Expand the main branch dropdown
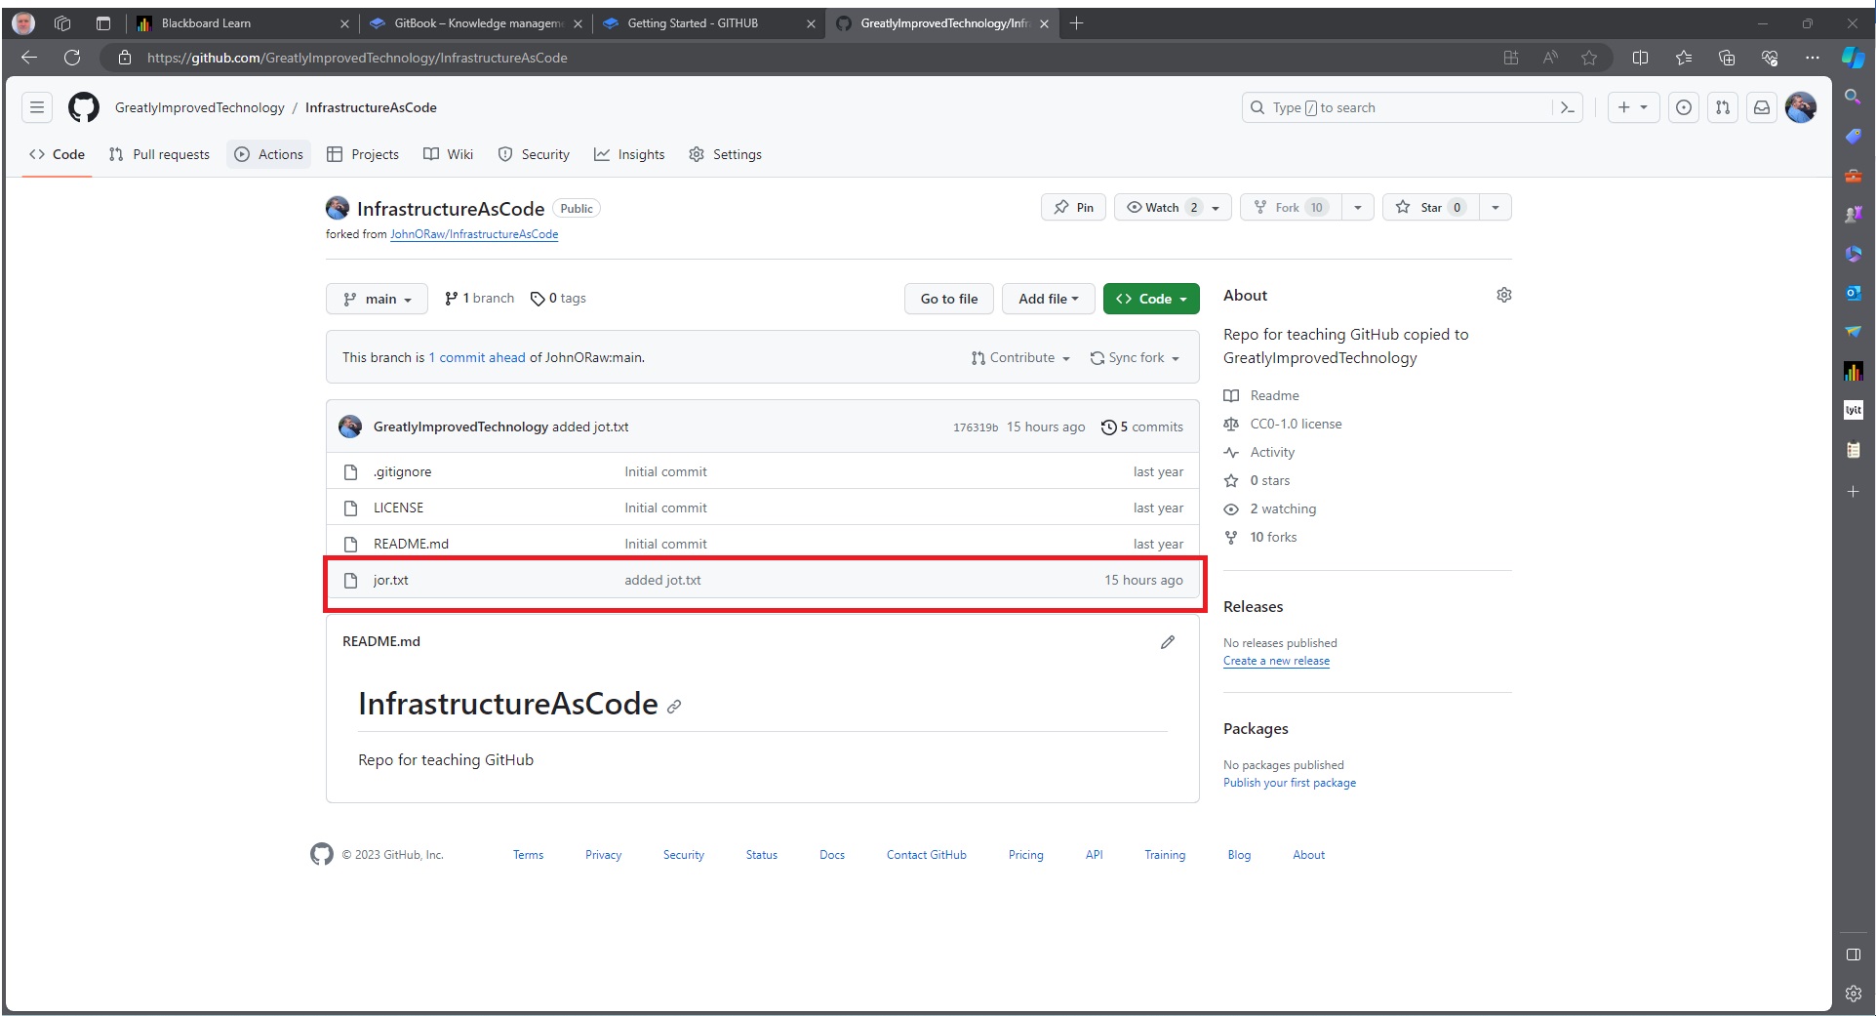The image size is (1876, 1016). (x=377, y=299)
